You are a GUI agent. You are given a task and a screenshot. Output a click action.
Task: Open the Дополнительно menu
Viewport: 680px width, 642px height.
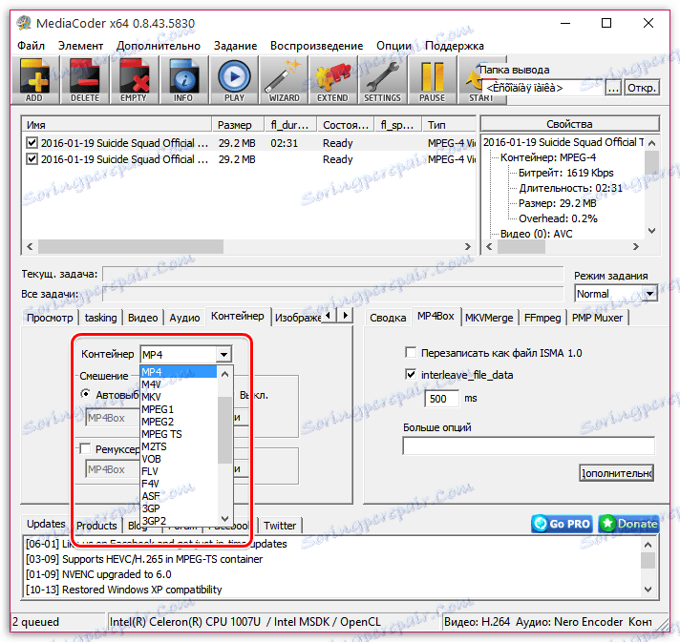[159, 46]
